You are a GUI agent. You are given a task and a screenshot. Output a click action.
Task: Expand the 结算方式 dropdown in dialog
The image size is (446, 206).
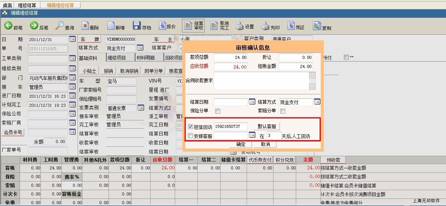[317, 102]
